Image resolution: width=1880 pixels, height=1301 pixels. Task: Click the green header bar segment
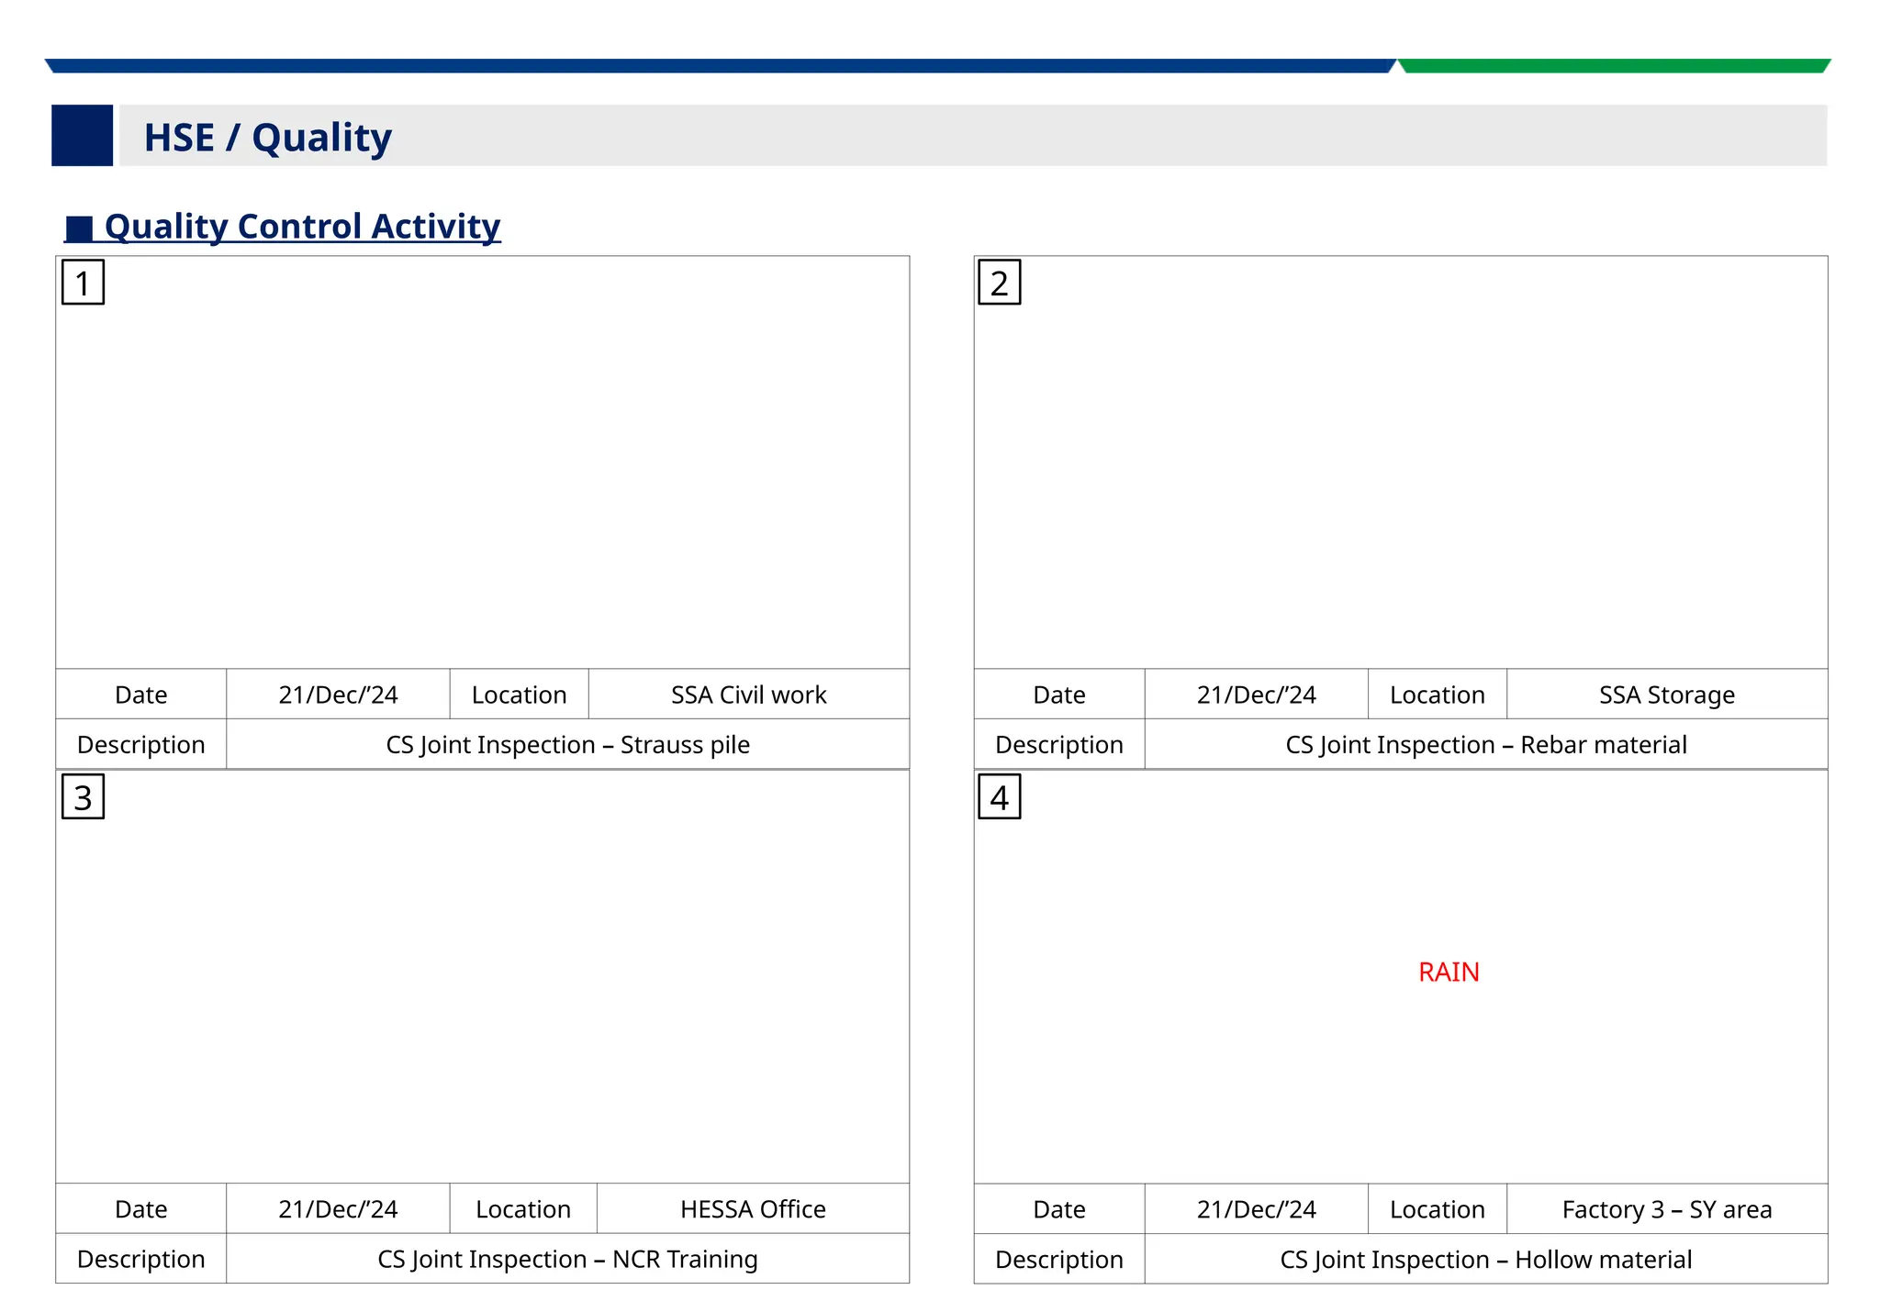[1614, 66]
